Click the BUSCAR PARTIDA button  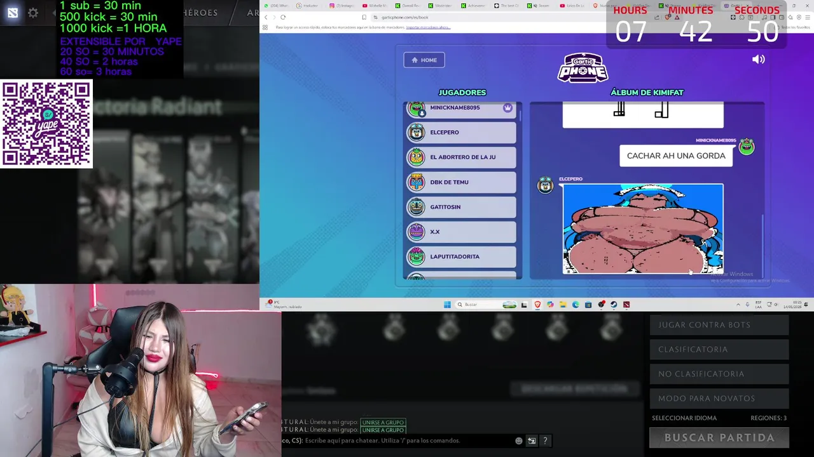point(719,438)
